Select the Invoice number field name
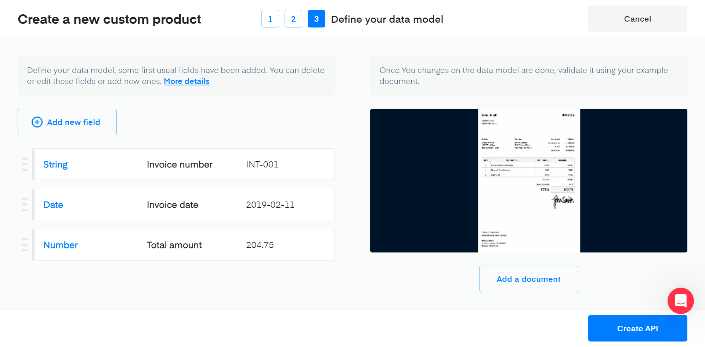The height and width of the screenshot is (347, 705). [x=180, y=165]
